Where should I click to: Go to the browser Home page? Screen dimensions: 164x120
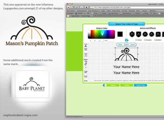click(87, 7)
